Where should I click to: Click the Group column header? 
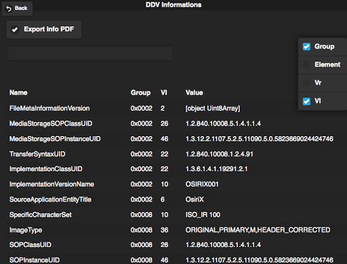coord(140,93)
